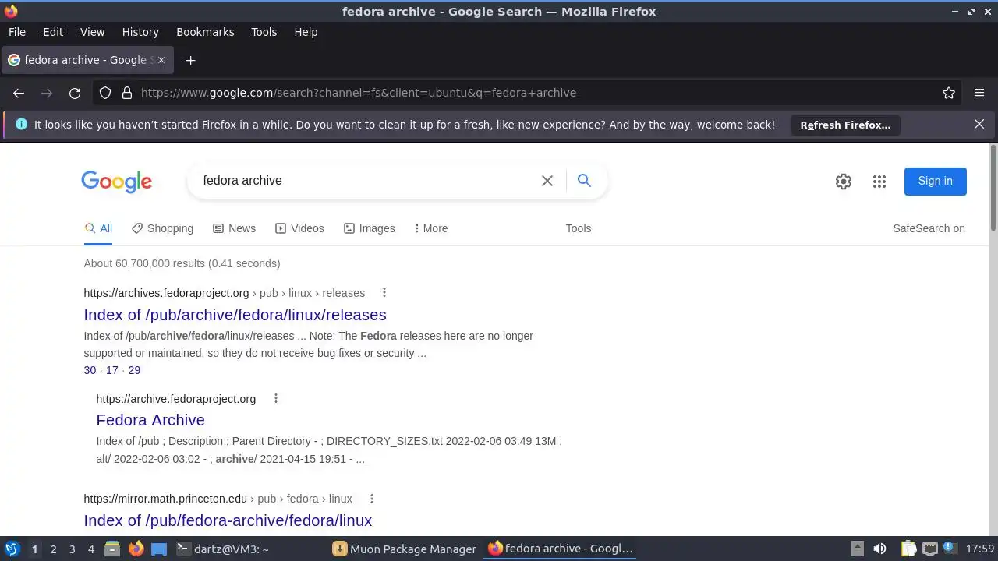Switch to workspace 3
The height and width of the screenshot is (561, 998).
(x=73, y=549)
